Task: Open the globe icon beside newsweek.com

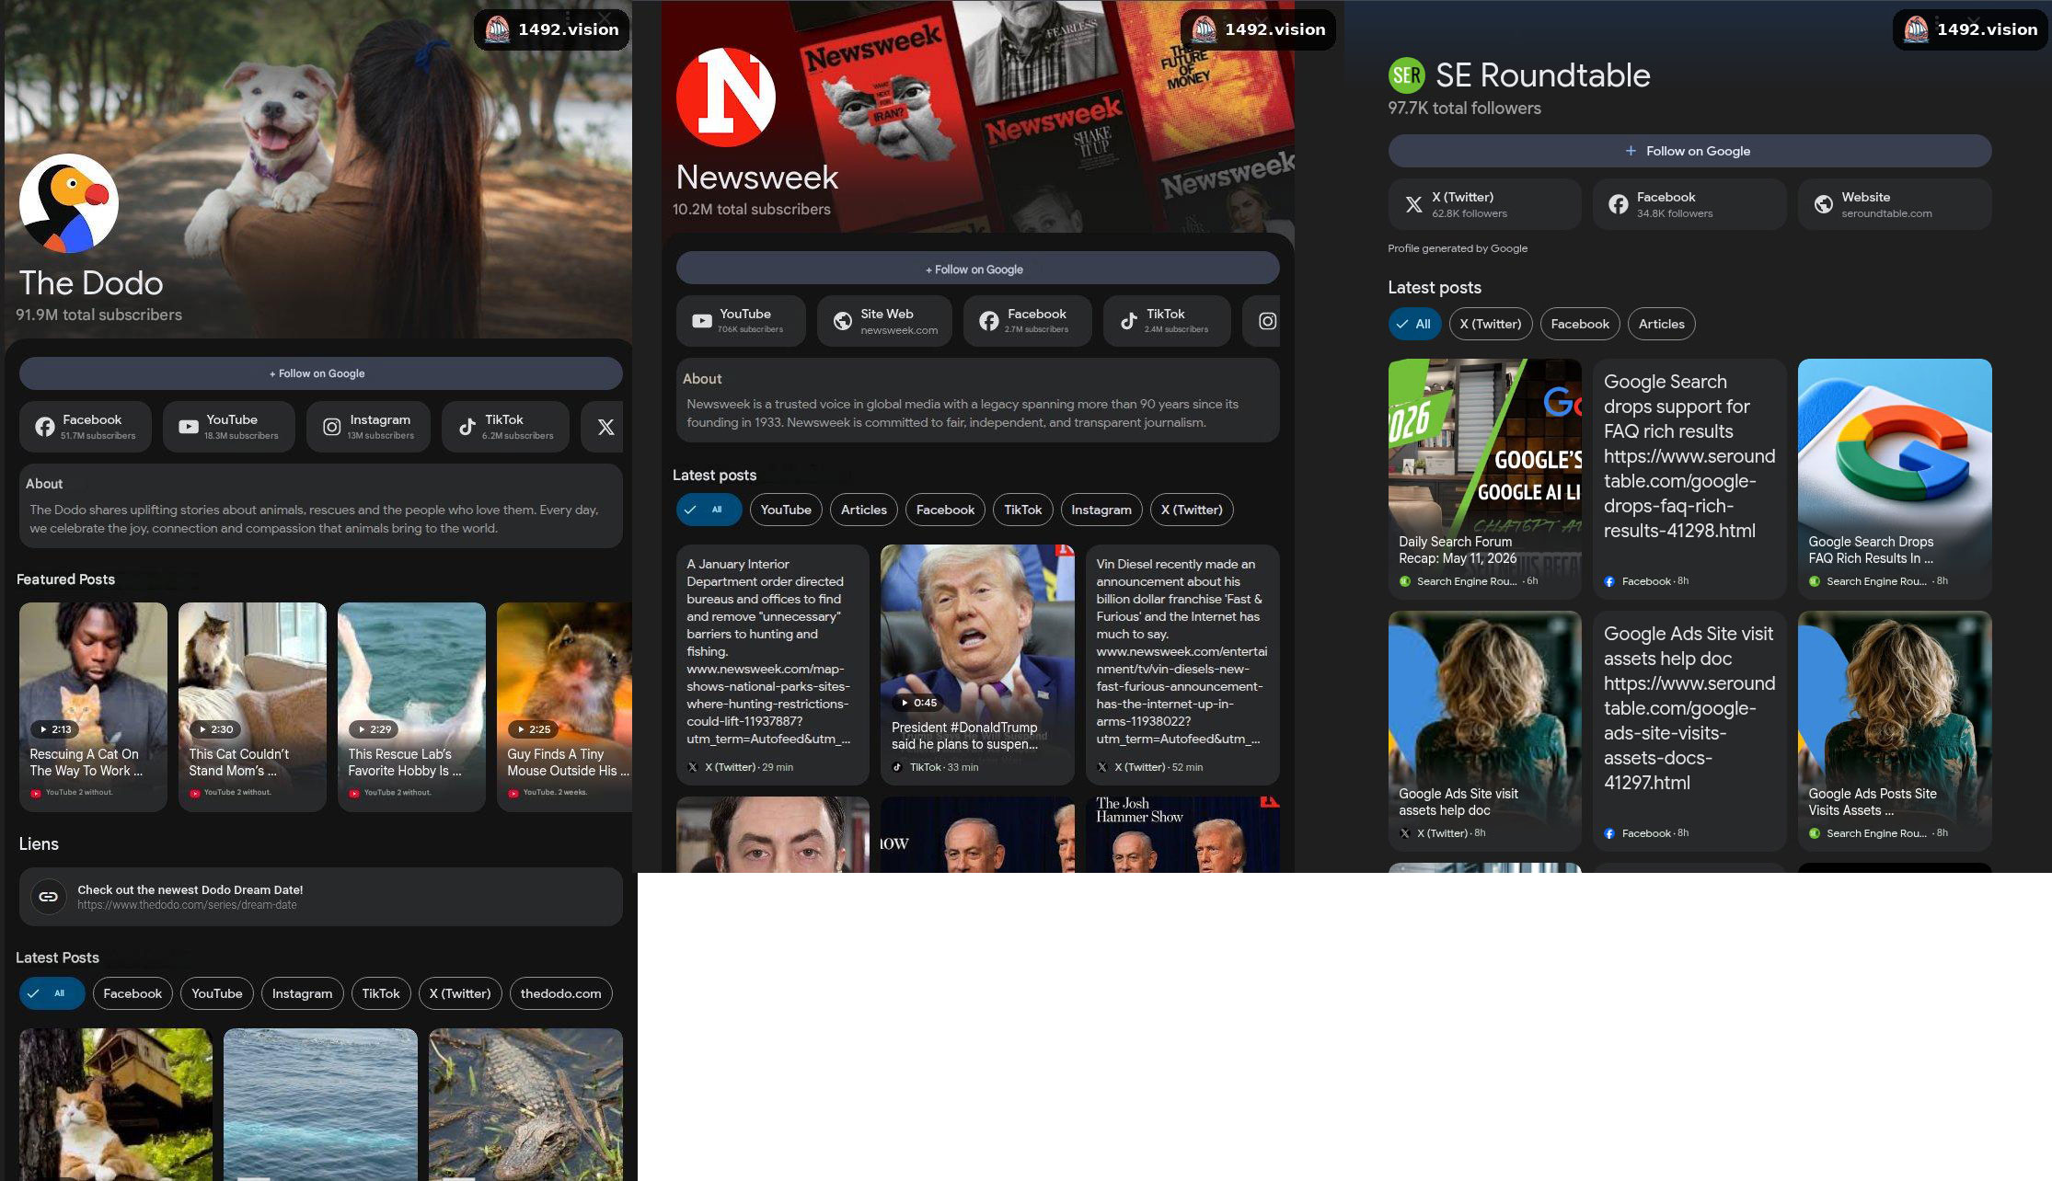Action: coord(842,321)
